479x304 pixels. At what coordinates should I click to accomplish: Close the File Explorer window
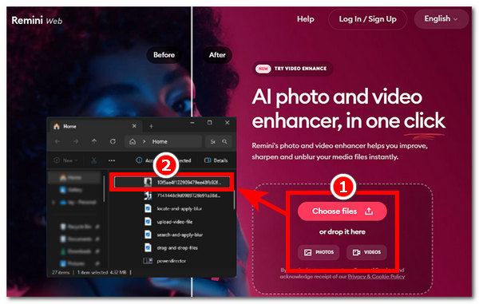coord(228,123)
